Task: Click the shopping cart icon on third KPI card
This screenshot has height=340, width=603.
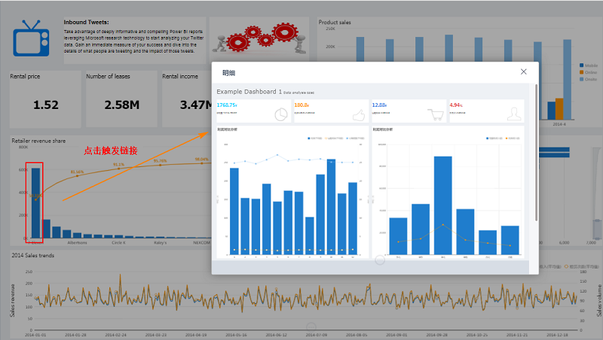Action: (436, 114)
